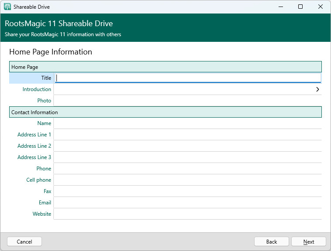Image resolution: width=331 pixels, height=251 pixels.
Task: Proceed with the Next button
Action: (x=309, y=241)
